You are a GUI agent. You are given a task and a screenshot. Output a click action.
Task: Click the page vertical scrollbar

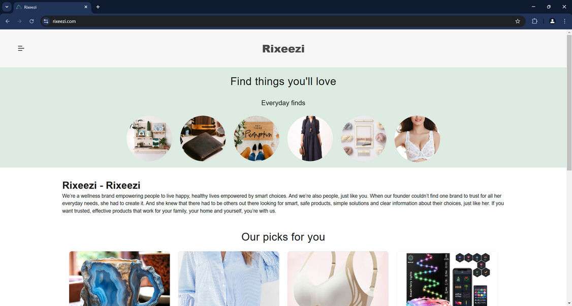(569, 168)
